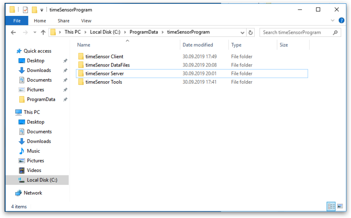Expand breadcrumb arrow after Local Disk (C:)

pyautogui.click(x=125, y=32)
